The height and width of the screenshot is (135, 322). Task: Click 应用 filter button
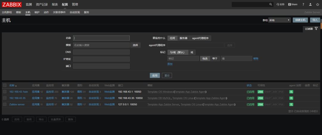155,75
